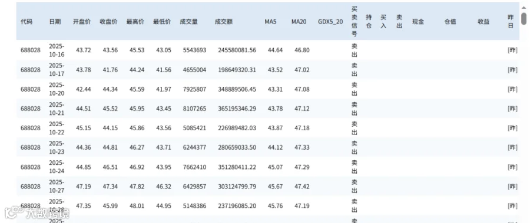Click turnover amount 280659033.50
Image resolution: width=530 pixels, height=223 pixels.
pyautogui.click(x=237, y=147)
